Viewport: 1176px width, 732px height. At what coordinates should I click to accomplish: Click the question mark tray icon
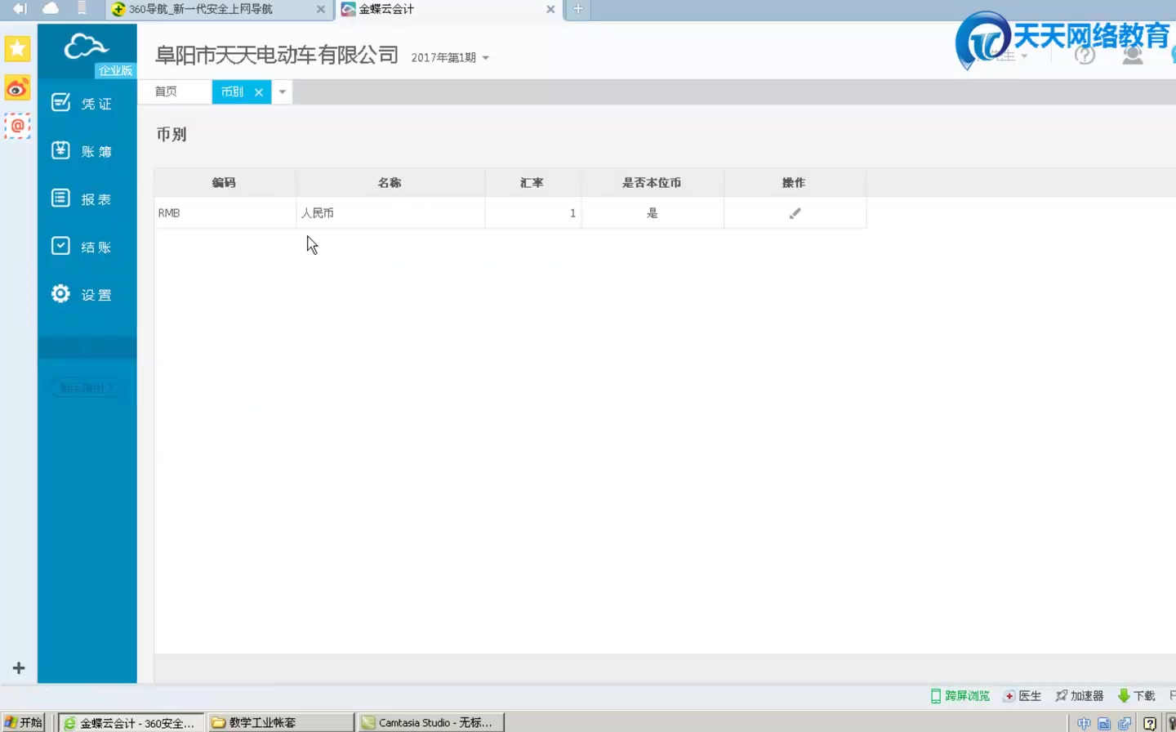(1150, 724)
